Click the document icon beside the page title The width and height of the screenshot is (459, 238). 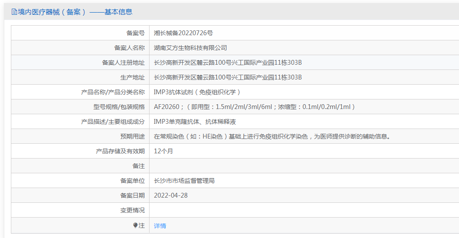tap(14, 12)
